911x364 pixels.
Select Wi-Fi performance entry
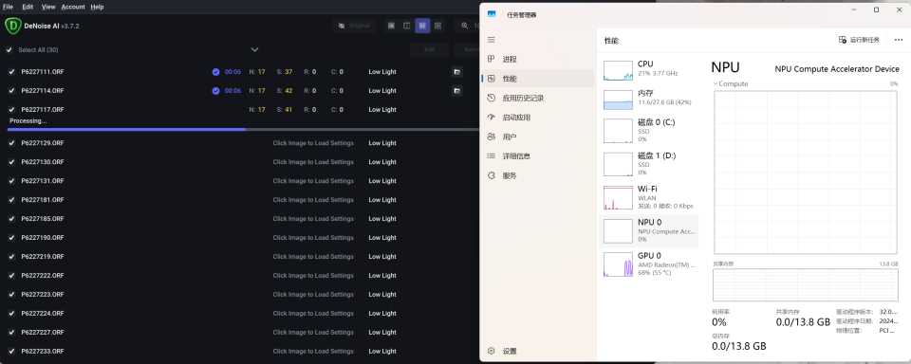click(649, 197)
